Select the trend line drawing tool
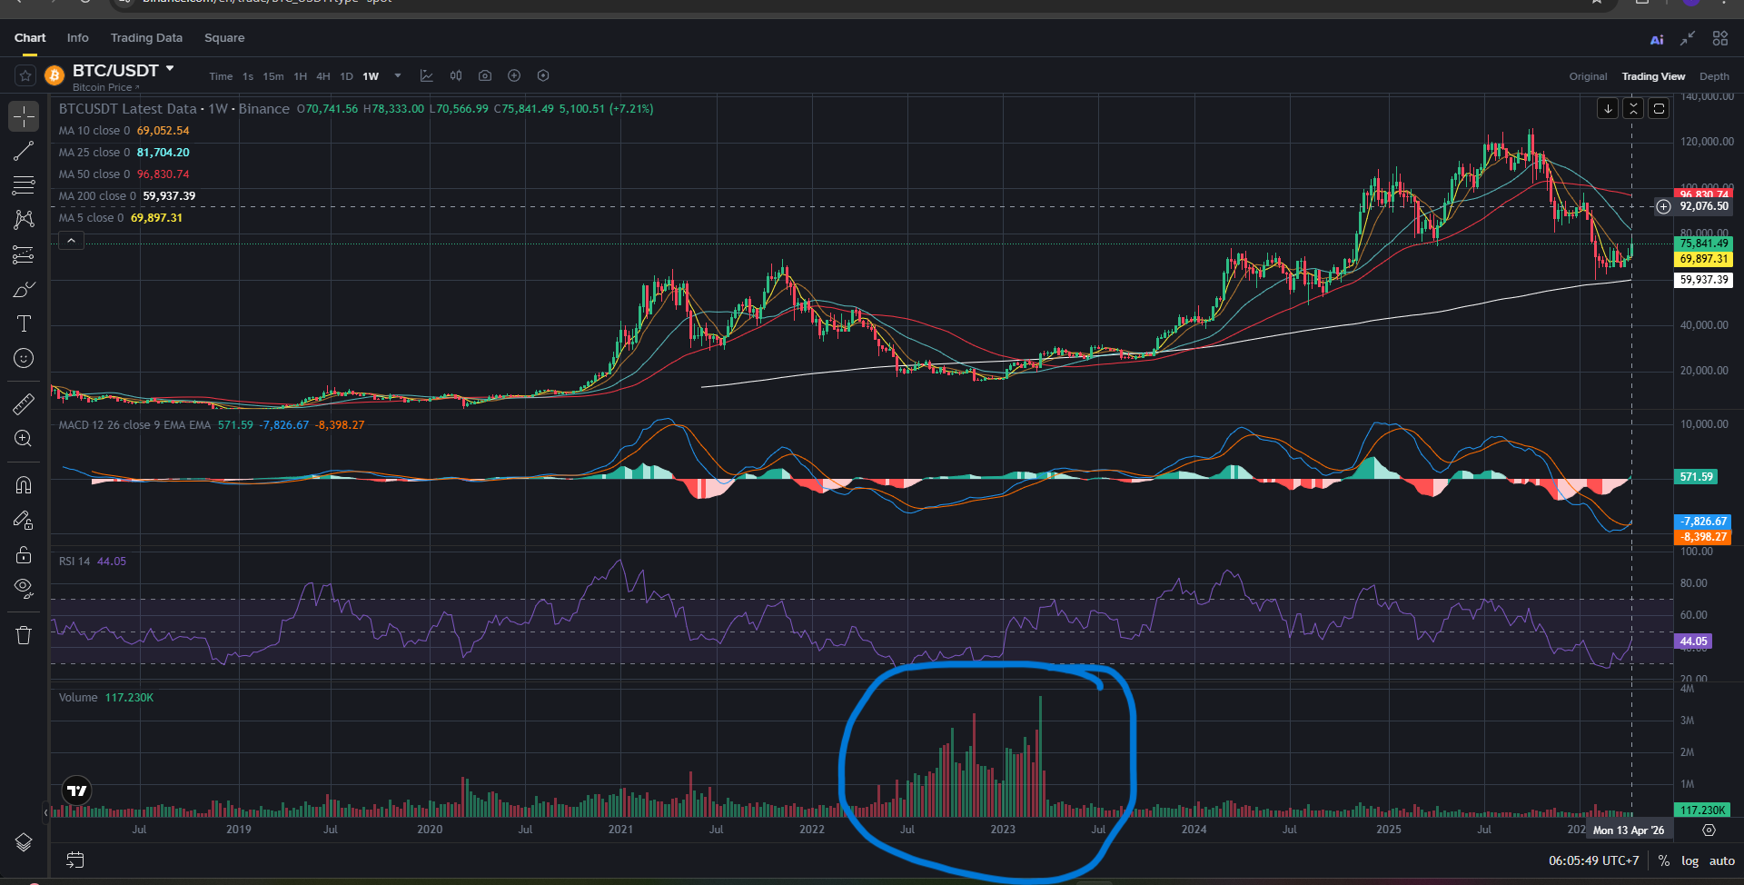 point(24,151)
